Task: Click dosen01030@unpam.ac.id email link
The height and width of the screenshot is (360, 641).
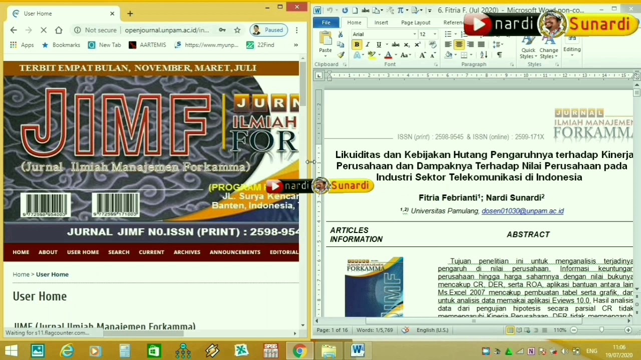Action: 522,211
